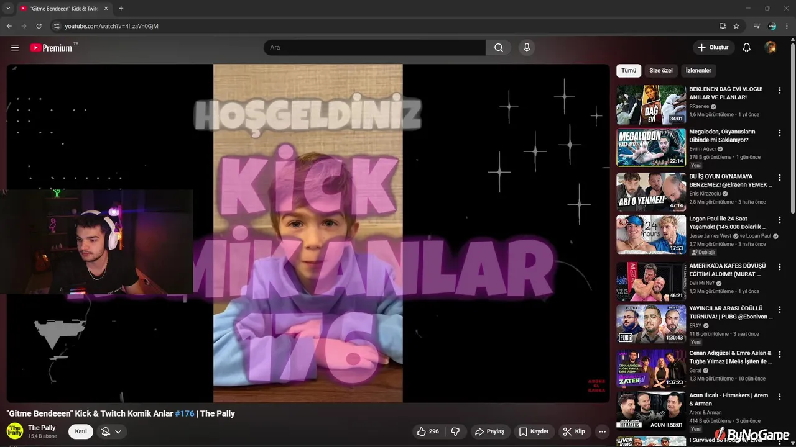Click the Oluştur create button
796x447 pixels.
click(713, 48)
